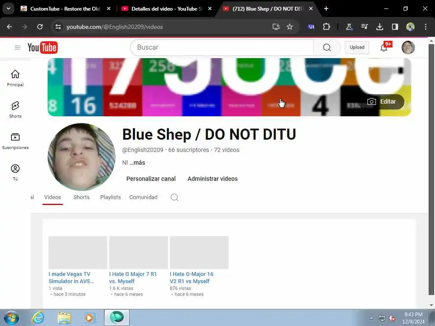Select the Shorts channel tab

point(82,197)
